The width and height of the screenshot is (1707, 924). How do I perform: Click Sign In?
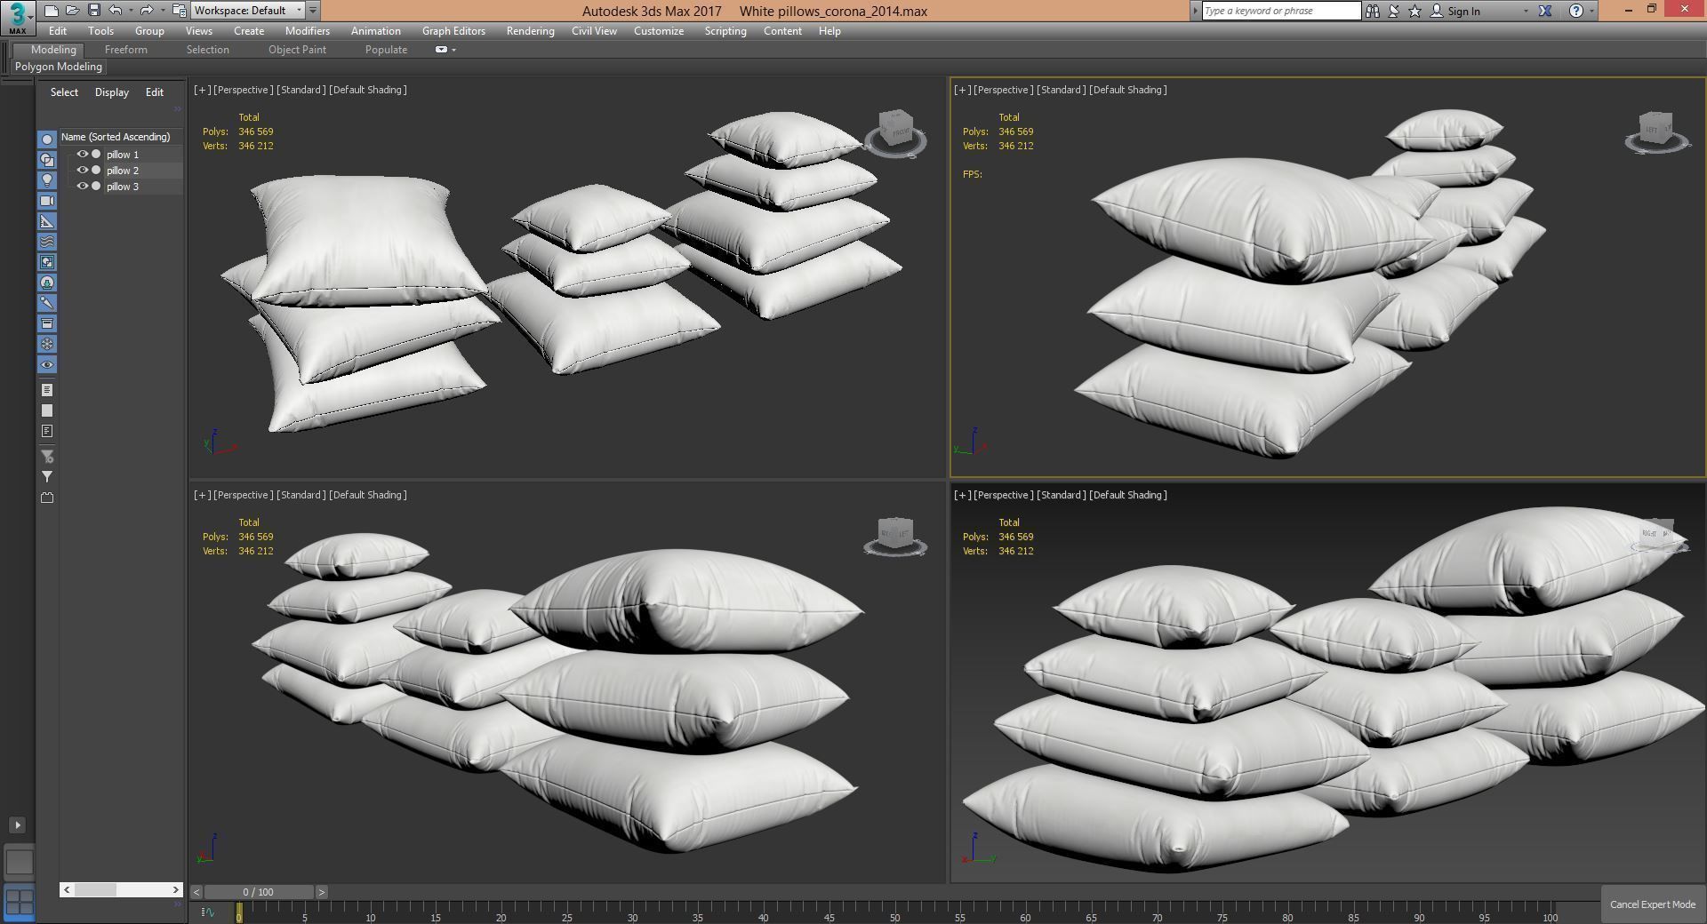click(x=1463, y=12)
